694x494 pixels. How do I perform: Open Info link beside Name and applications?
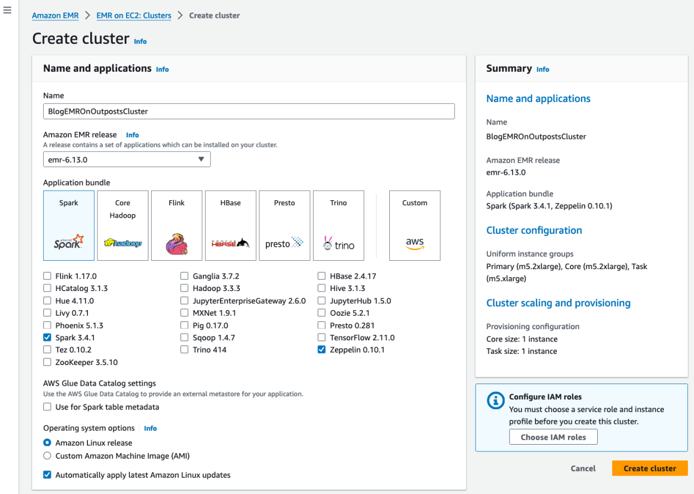pos(162,69)
